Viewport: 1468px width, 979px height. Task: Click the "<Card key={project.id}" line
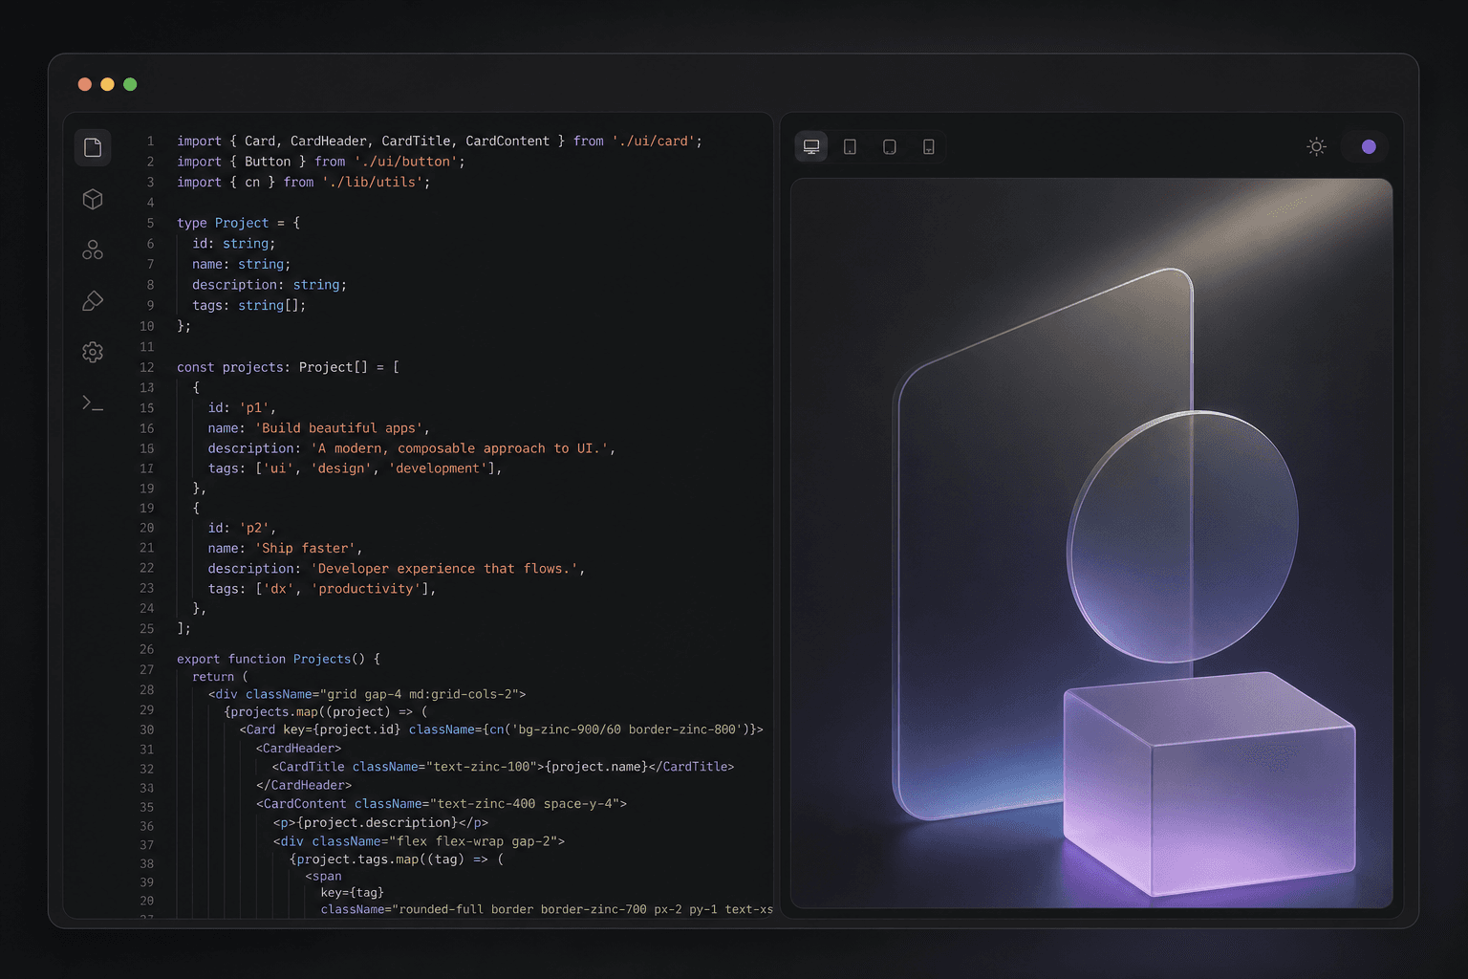pos(501,729)
